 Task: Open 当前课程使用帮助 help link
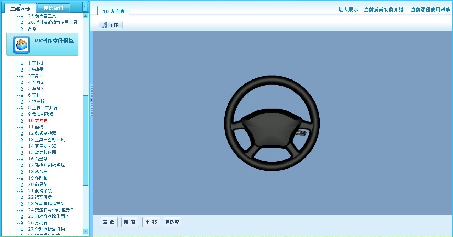tap(430, 10)
